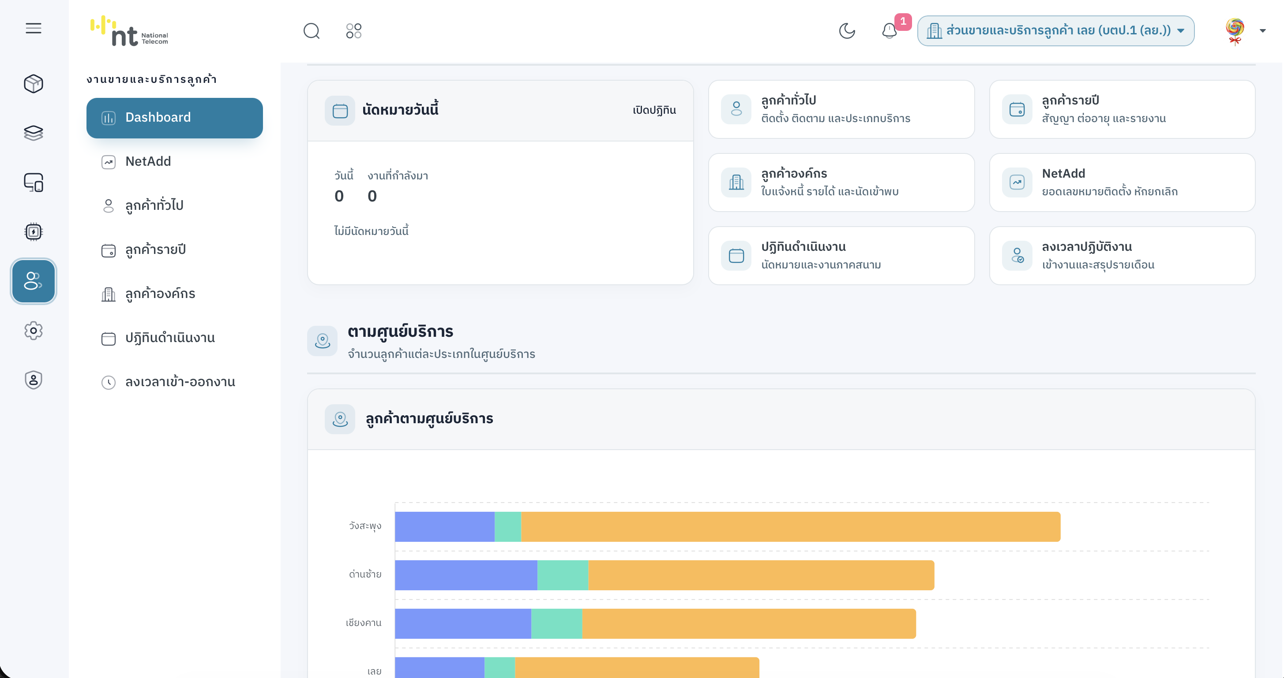This screenshot has width=1284, height=678.
Task: Click calendar icon beside นัดหมายวันนี้
Action: (340, 110)
